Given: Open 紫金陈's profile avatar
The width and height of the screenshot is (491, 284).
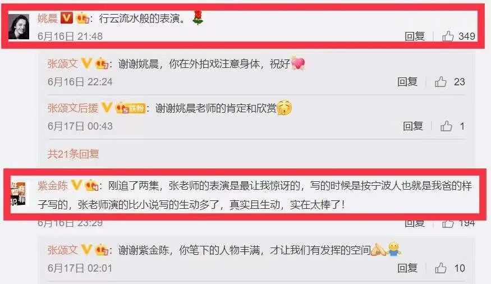Looking at the screenshot, I should 18,194.
